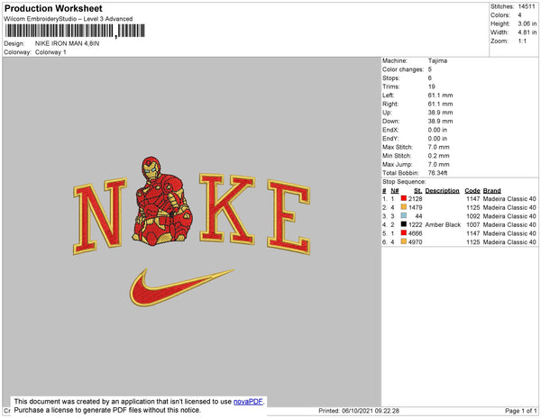The height and width of the screenshot is (418, 541).
Task: Select the red swatch for stop 1 (2128 stitches)
Action: (x=403, y=198)
